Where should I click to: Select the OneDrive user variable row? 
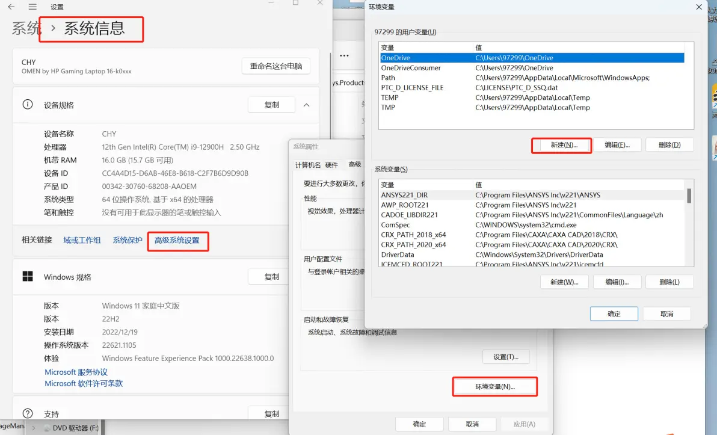[x=532, y=58]
